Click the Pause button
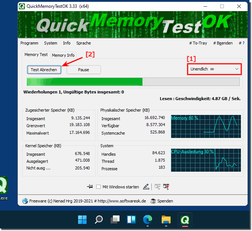 (x=84, y=70)
